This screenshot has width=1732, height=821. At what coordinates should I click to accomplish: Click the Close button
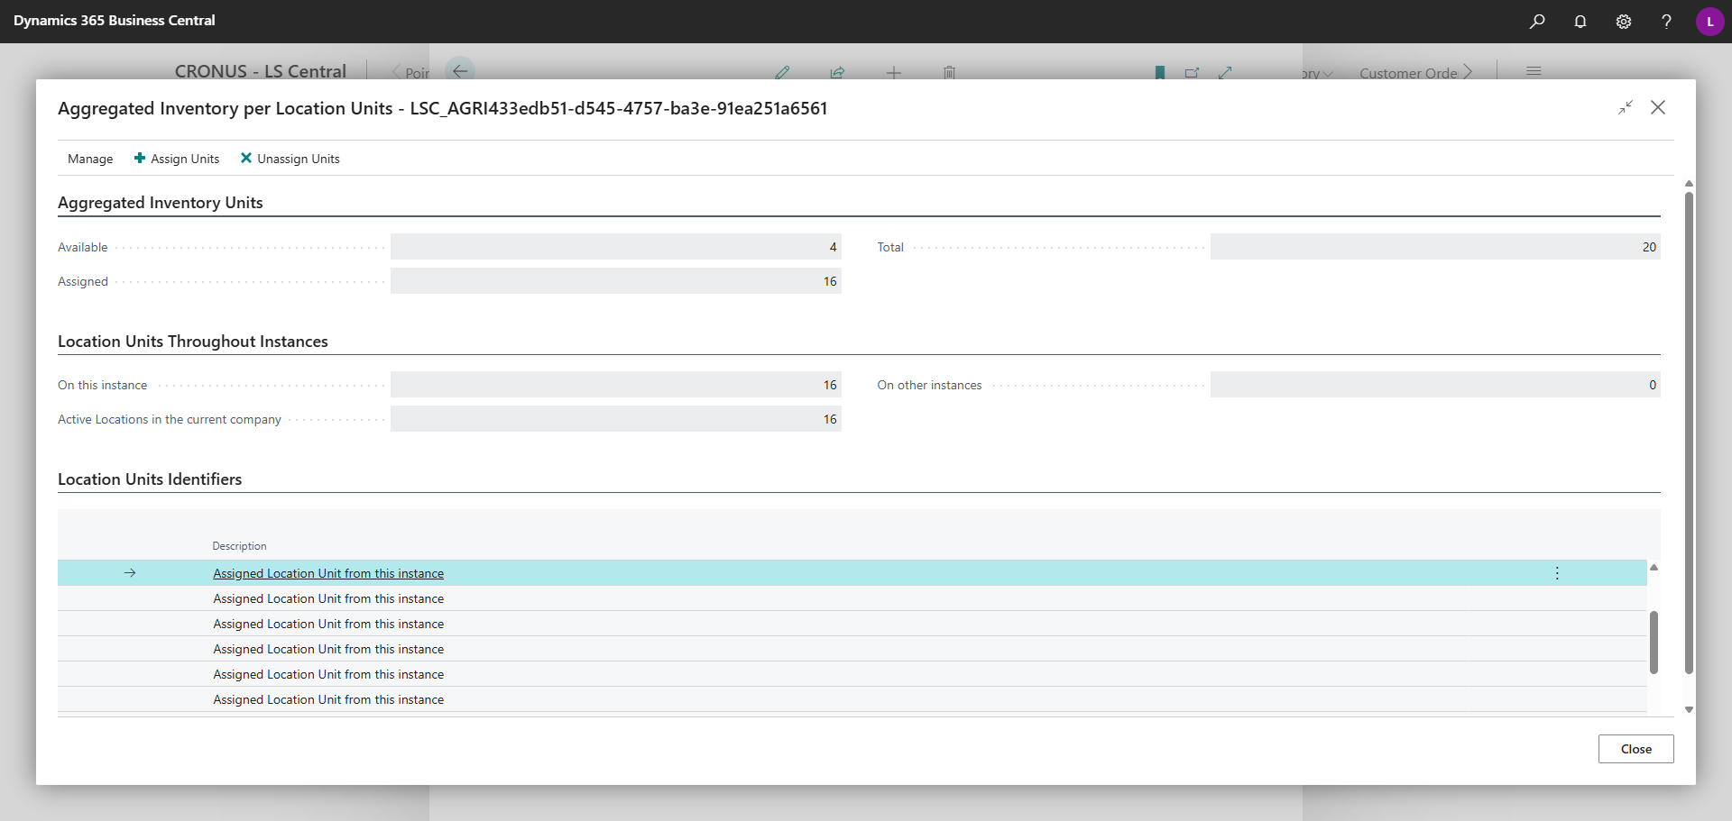[1635, 749]
